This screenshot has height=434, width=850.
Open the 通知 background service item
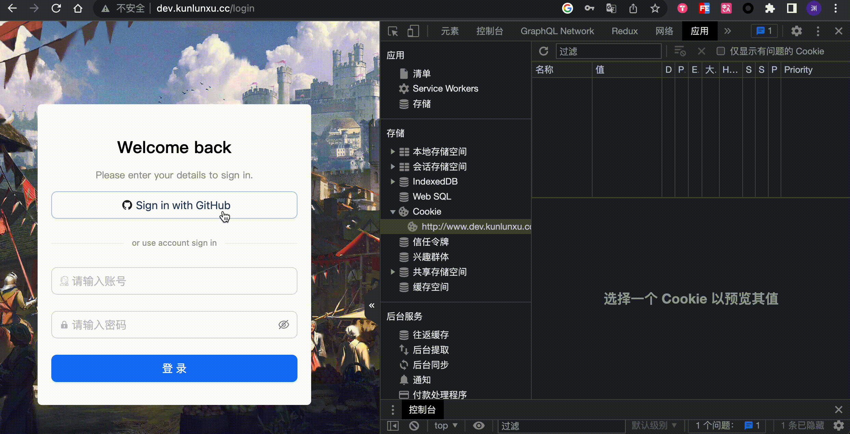(x=421, y=380)
